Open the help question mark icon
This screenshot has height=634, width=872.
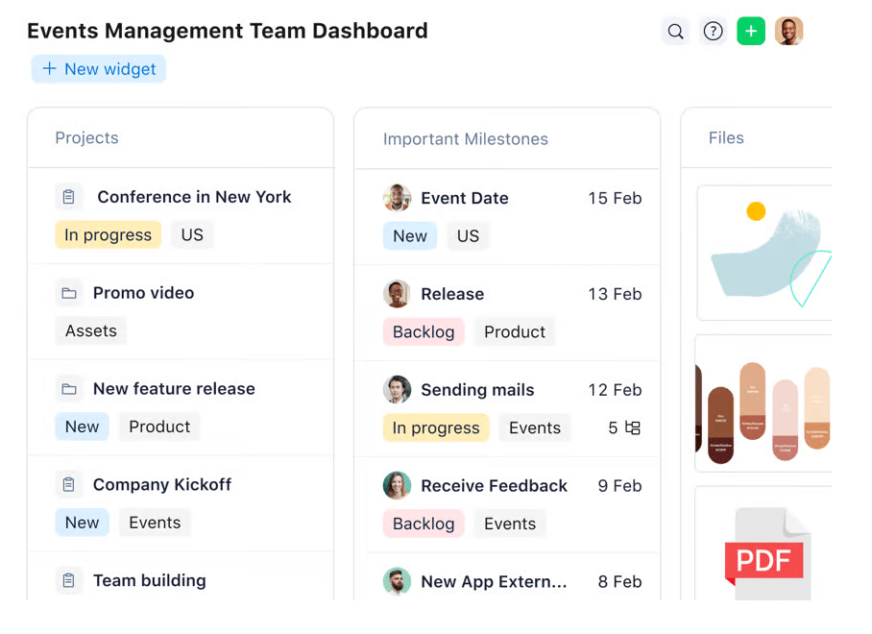click(713, 31)
